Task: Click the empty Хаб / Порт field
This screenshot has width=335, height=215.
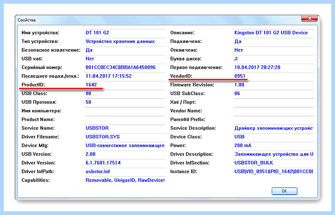Action: click(274, 102)
